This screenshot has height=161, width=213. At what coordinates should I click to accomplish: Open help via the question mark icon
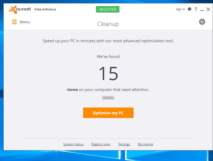tap(196, 9)
